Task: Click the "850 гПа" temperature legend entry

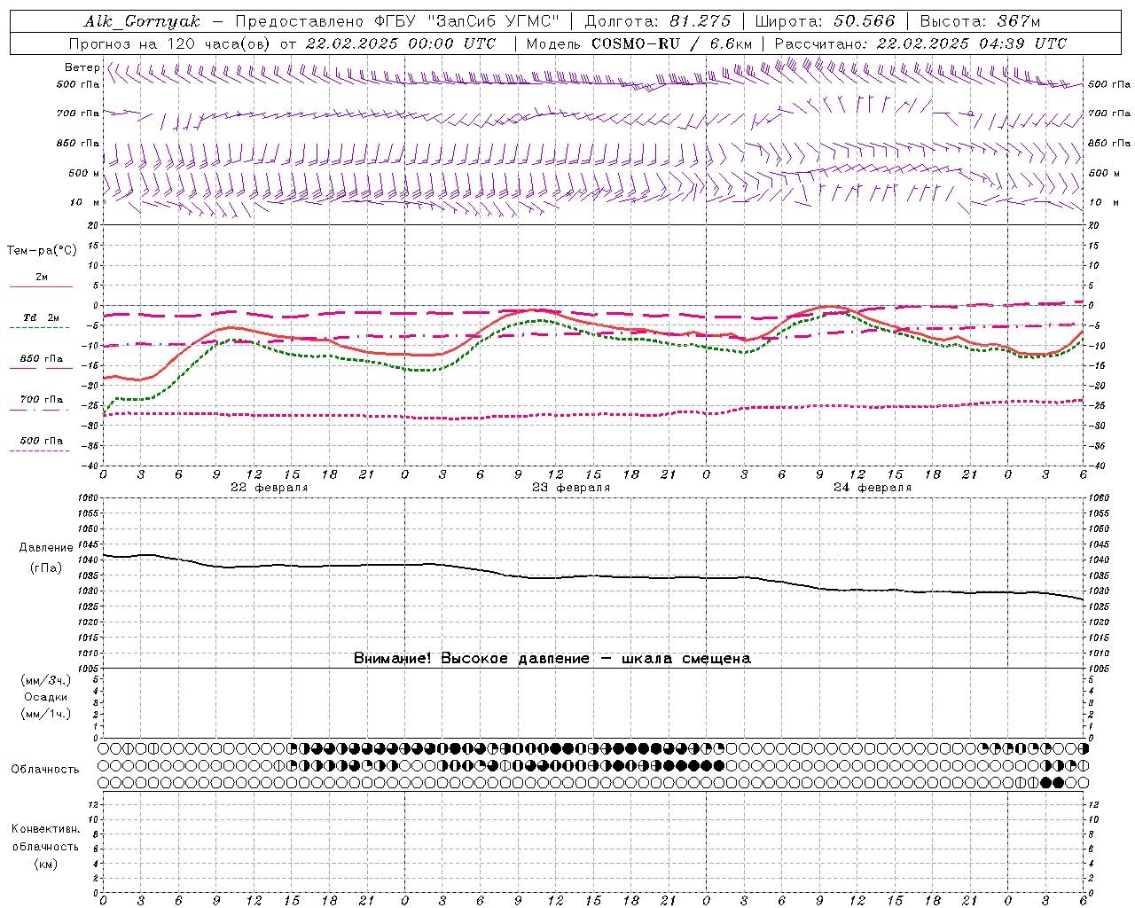Action: [x=42, y=359]
